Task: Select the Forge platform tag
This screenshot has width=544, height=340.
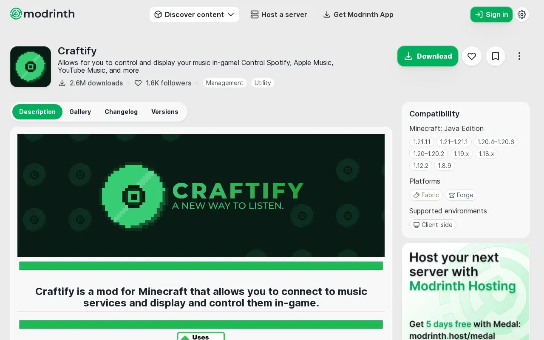Action: pyautogui.click(x=461, y=195)
